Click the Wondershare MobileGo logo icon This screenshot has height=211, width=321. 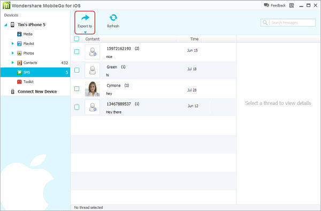click(x=6, y=5)
